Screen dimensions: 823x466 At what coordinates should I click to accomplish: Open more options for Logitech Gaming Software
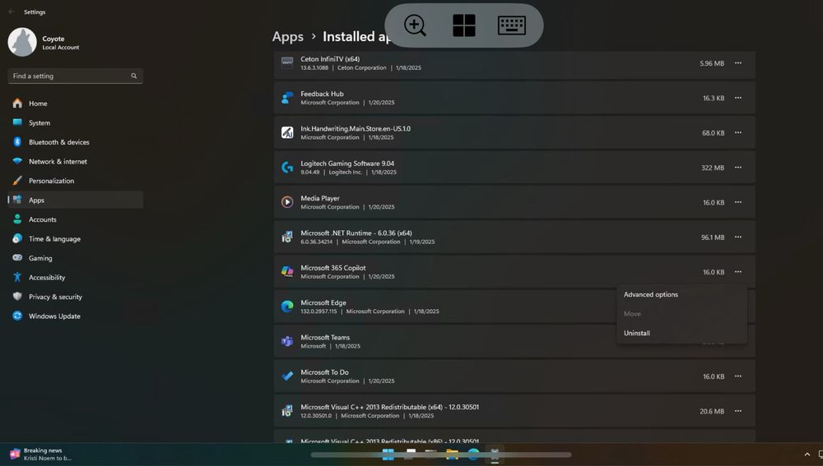click(x=738, y=167)
